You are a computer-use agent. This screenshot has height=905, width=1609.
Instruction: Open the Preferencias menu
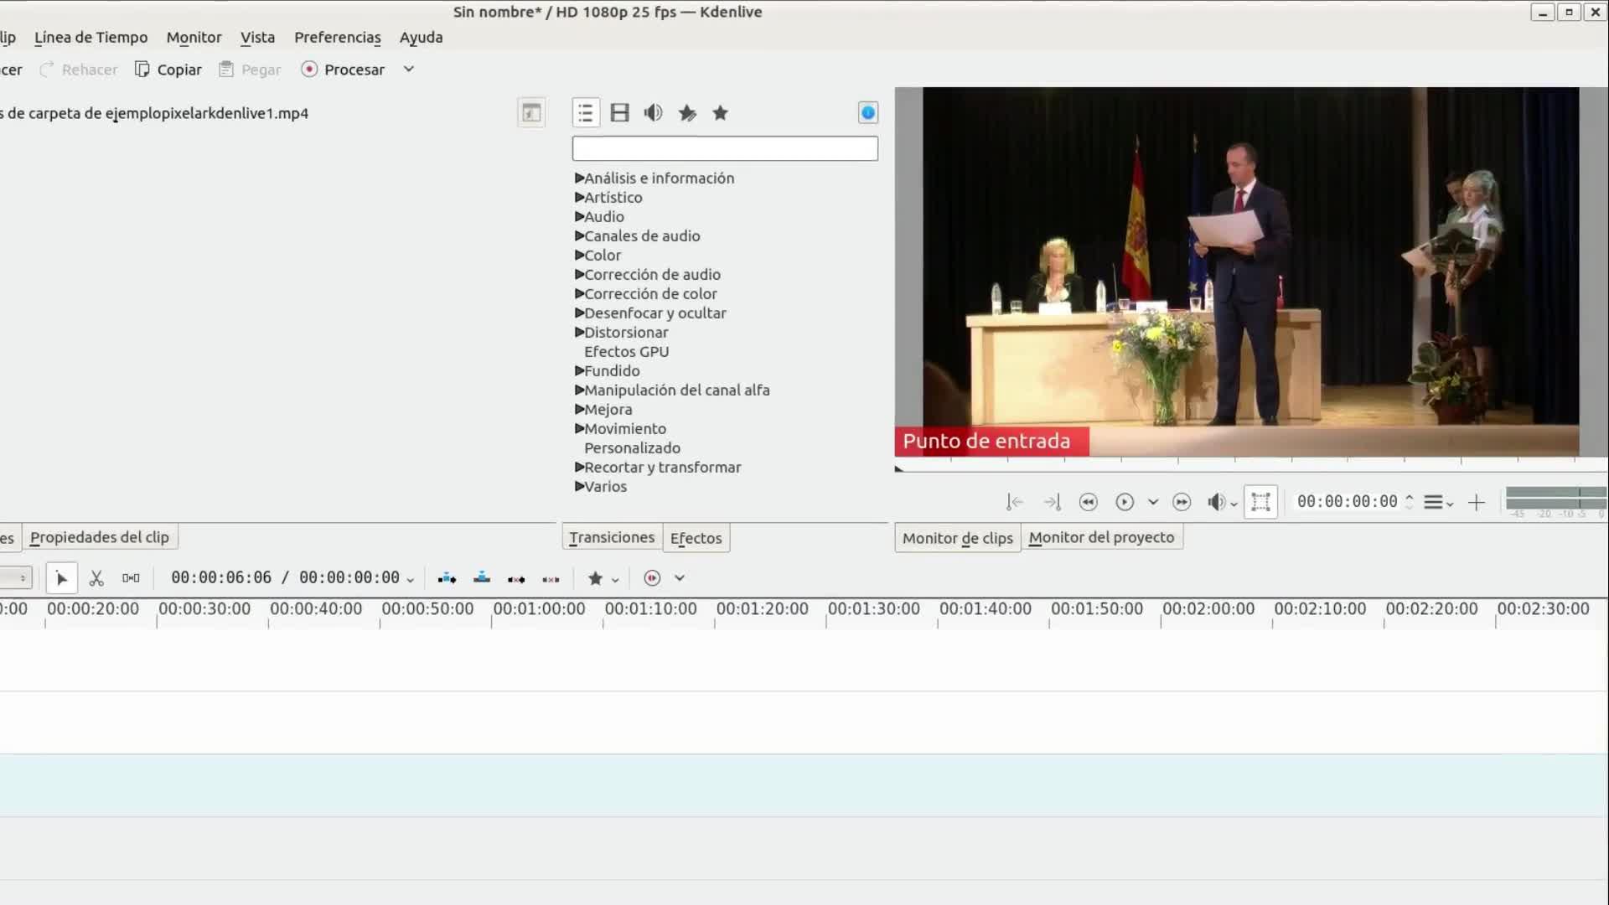pyautogui.click(x=337, y=37)
